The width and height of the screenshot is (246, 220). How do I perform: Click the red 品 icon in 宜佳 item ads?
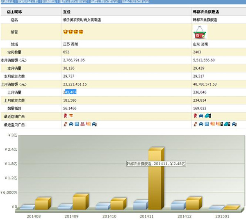[x=82, y=124]
